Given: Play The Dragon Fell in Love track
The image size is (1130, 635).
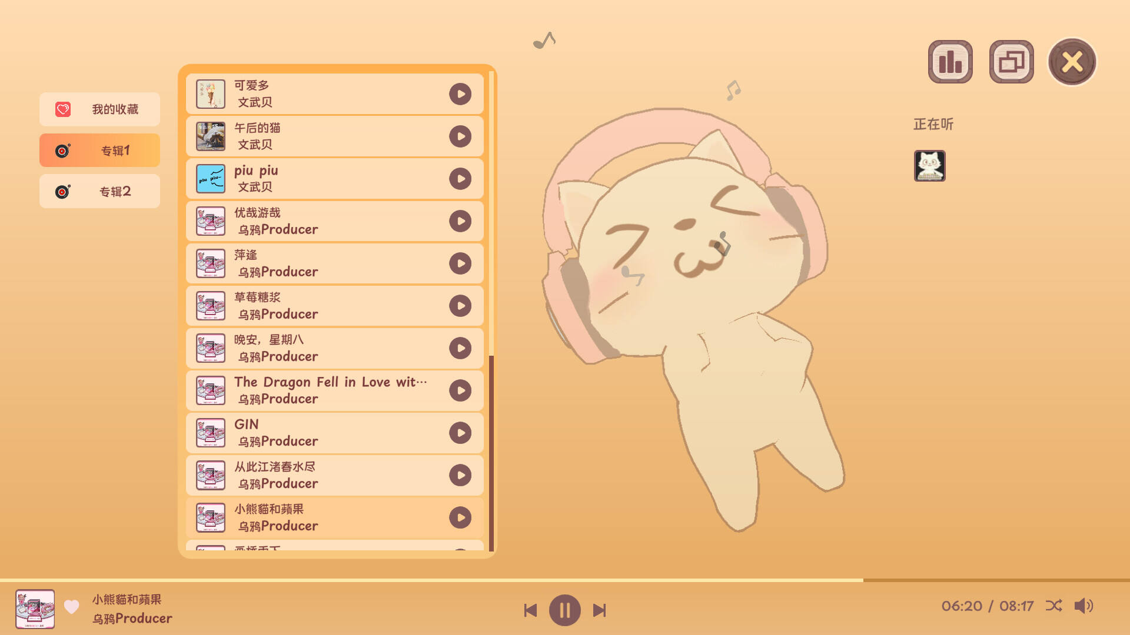Looking at the screenshot, I should click(x=460, y=390).
